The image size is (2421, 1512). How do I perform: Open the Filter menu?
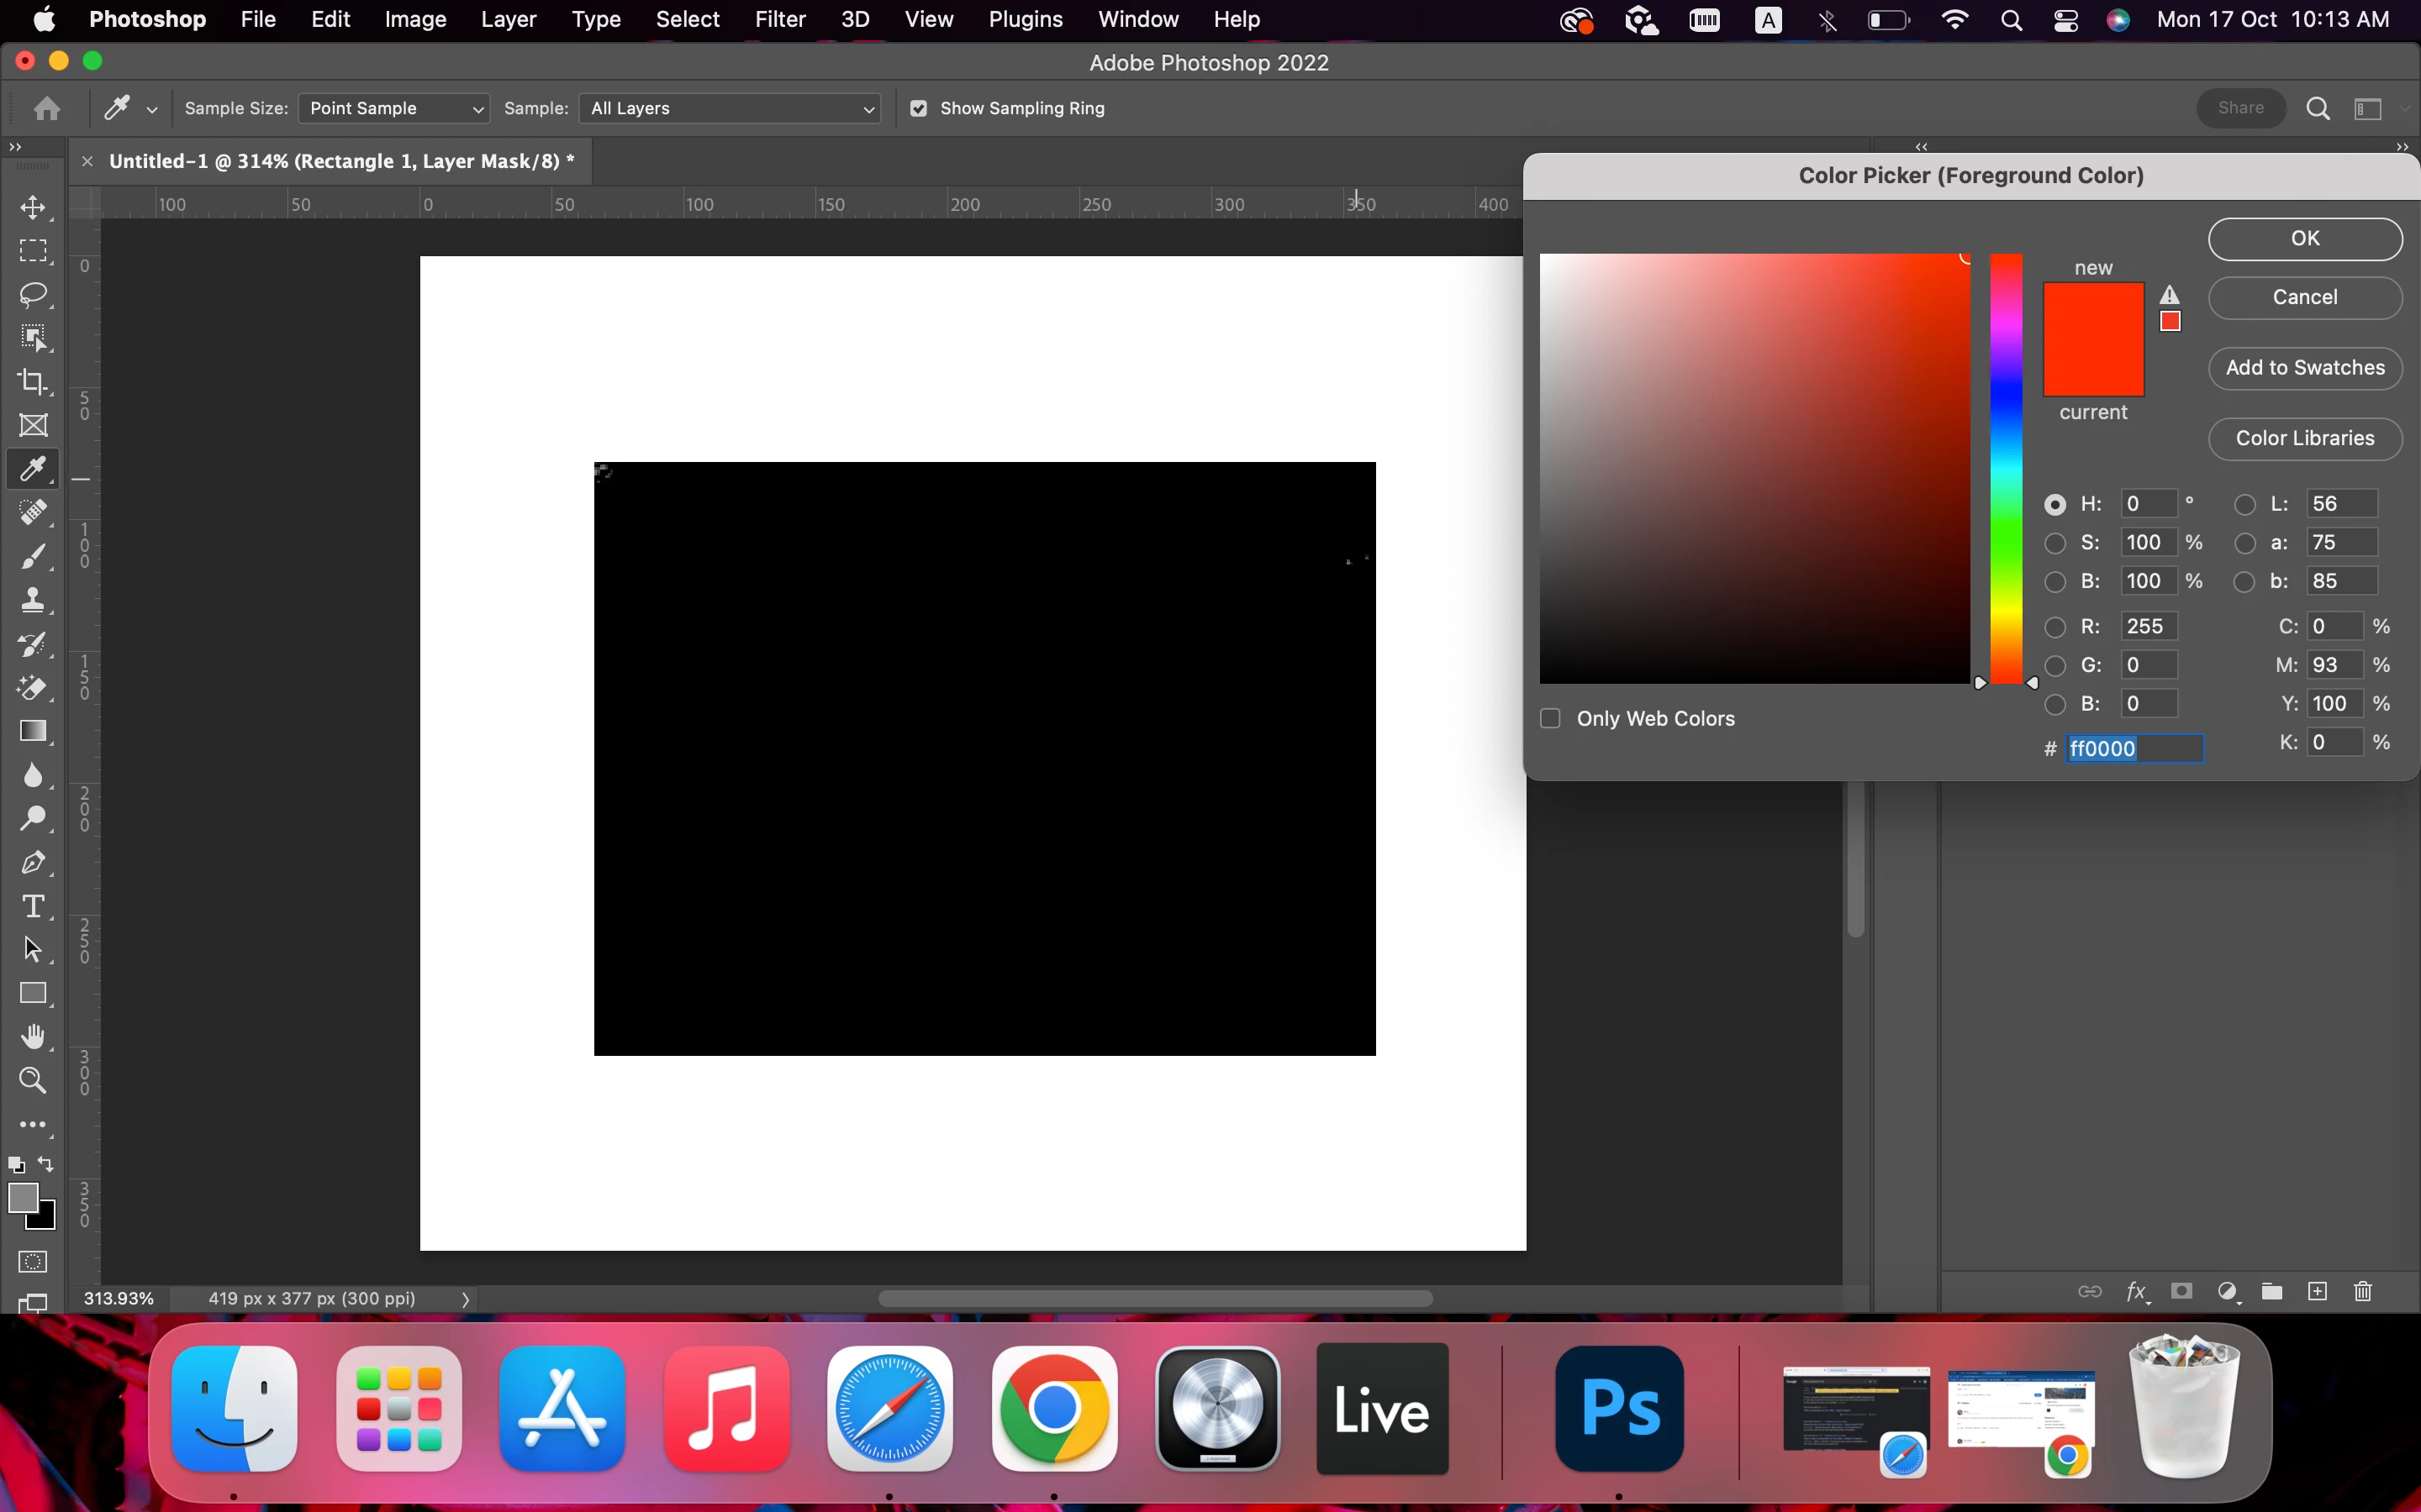[x=779, y=20]
